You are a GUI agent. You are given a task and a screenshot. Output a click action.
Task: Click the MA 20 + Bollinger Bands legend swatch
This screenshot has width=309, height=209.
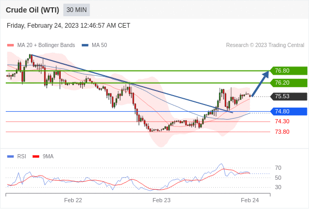click(x=10, y=45)
